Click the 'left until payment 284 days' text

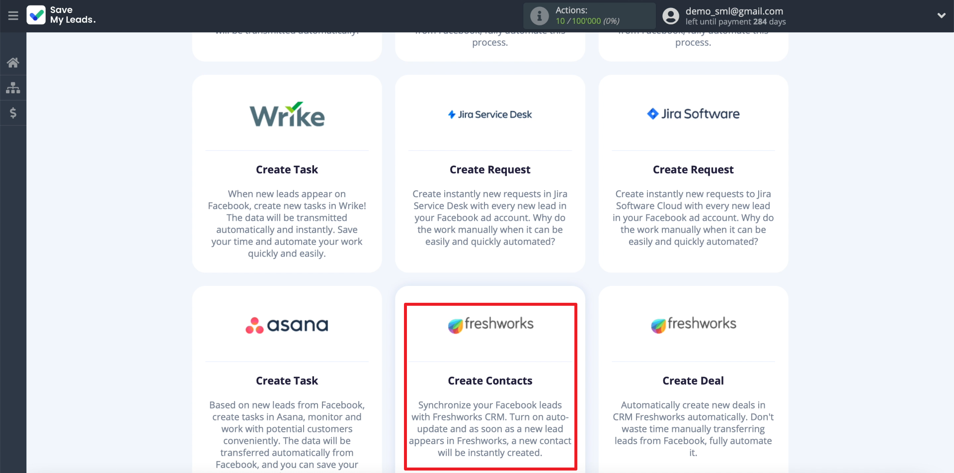tap(735, 22)
